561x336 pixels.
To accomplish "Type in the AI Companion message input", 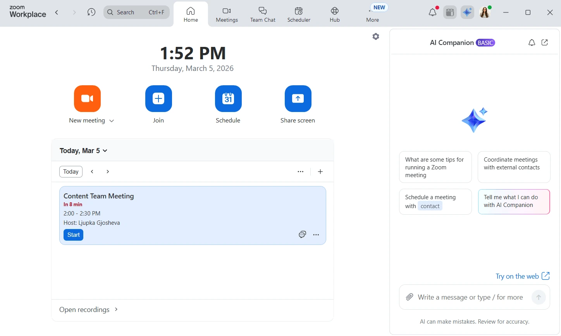I will (x=470, y=297).
